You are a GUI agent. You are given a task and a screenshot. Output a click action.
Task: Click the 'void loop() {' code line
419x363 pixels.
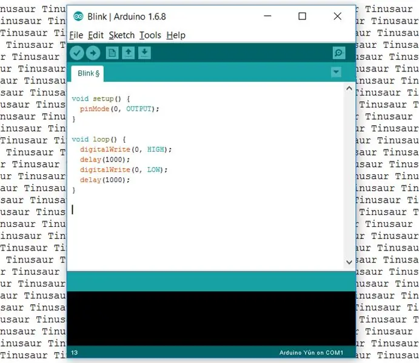[99, 139]
